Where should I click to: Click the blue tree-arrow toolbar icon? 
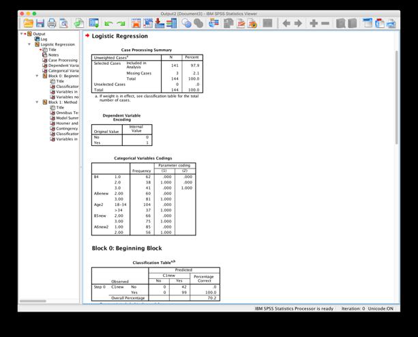(x=213, y=23)
